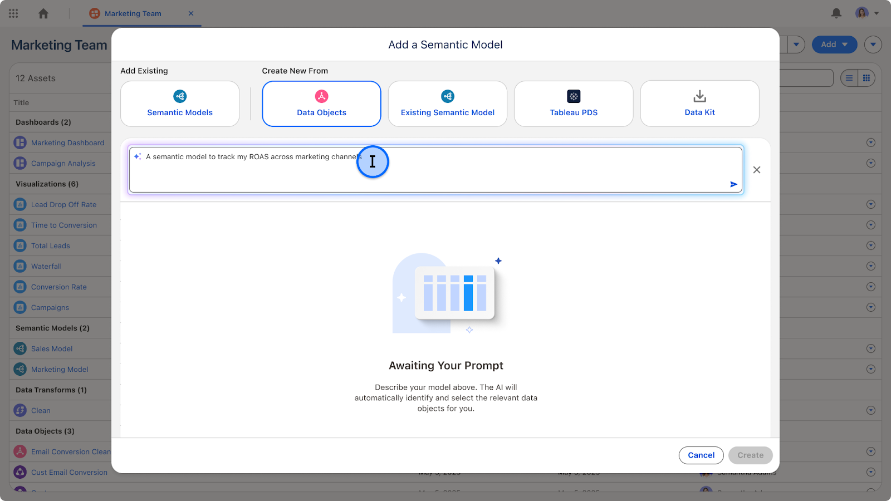The height and width of the screenshot is (501, 891).
Task: Open the filter dropdown beside the Add button
Action: pos(796,44)
